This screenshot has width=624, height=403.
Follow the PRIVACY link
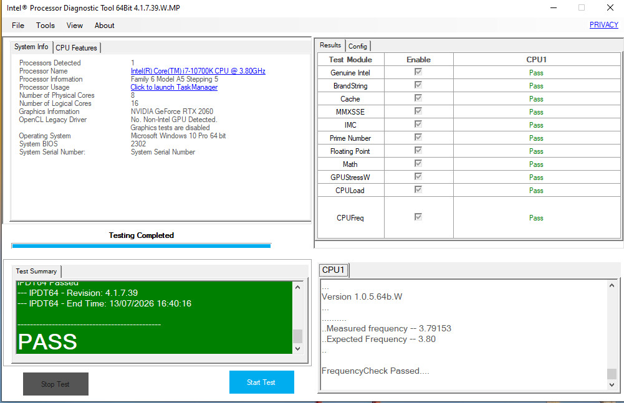click(x=603, y=25)
